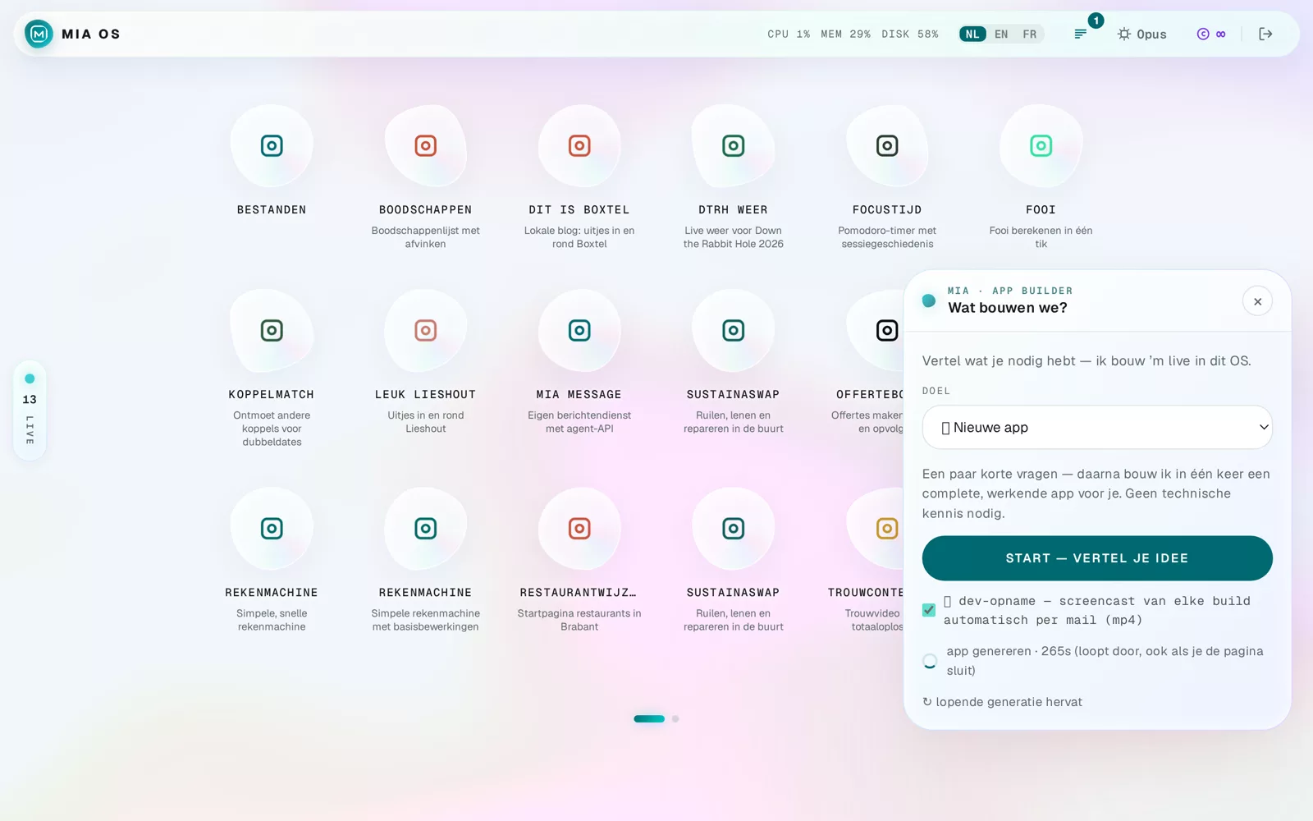The width and height of the screenshot is (1313, 821).
Task: Switch language to EN
Action: coord(1001,34)
